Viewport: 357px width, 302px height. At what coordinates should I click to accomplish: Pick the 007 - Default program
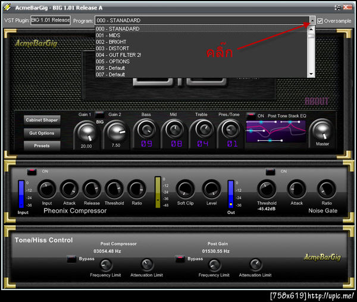(x=201, y=74)
